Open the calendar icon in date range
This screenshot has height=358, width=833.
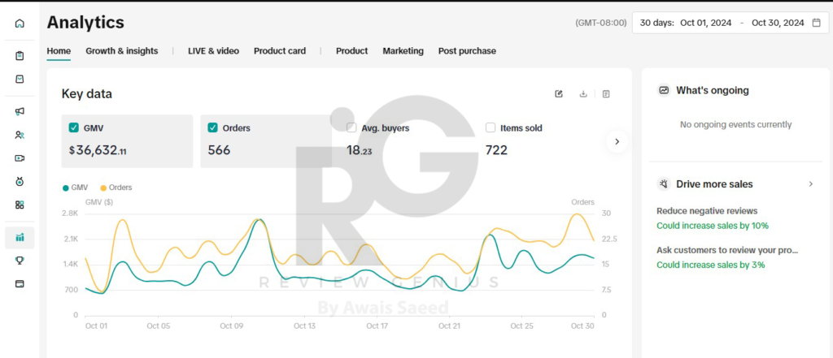(x=816, y=23)
